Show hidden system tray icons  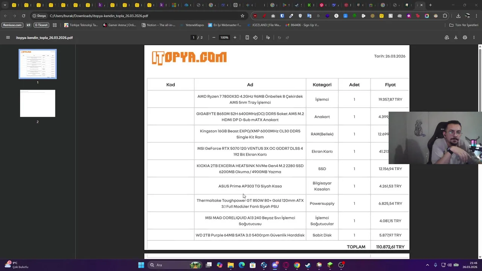click(427, 265)
